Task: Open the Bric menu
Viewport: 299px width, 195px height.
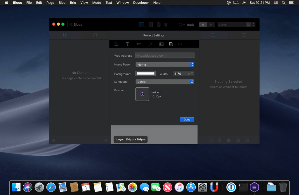Action: (73, 3)
